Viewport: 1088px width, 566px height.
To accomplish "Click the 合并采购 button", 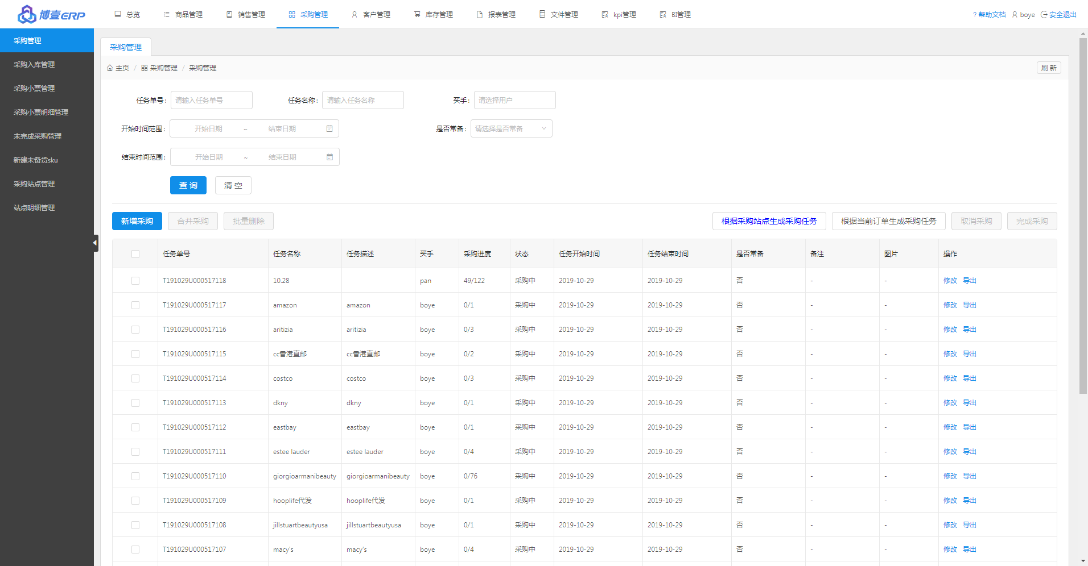I will pyautogui.click(x=193, y=221).
